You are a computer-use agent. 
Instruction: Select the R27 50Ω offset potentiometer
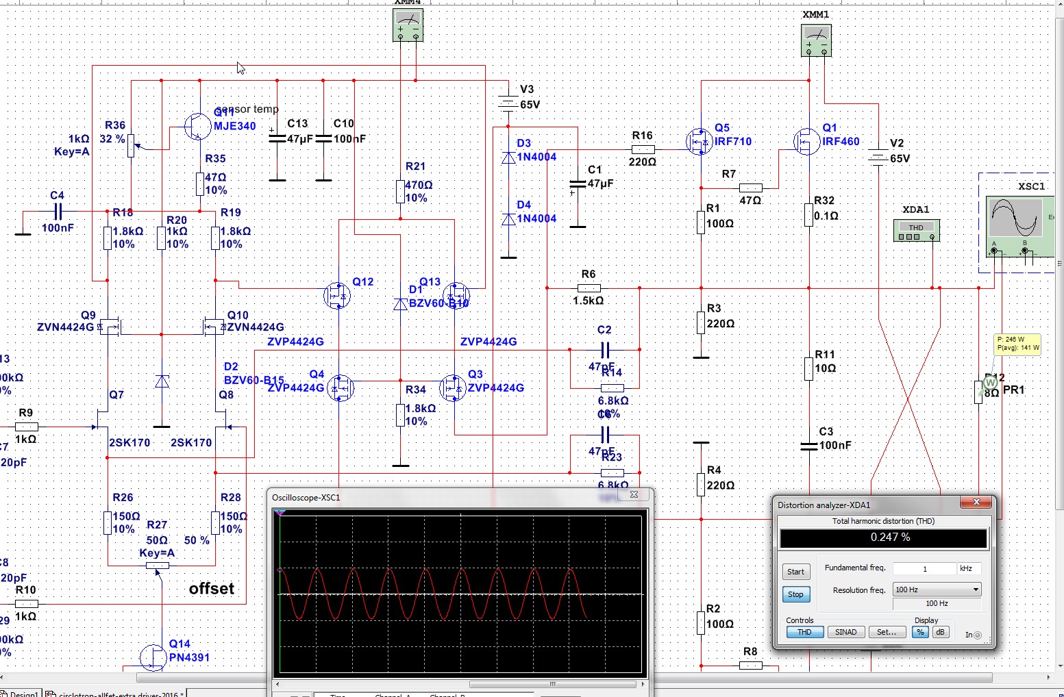158,566
